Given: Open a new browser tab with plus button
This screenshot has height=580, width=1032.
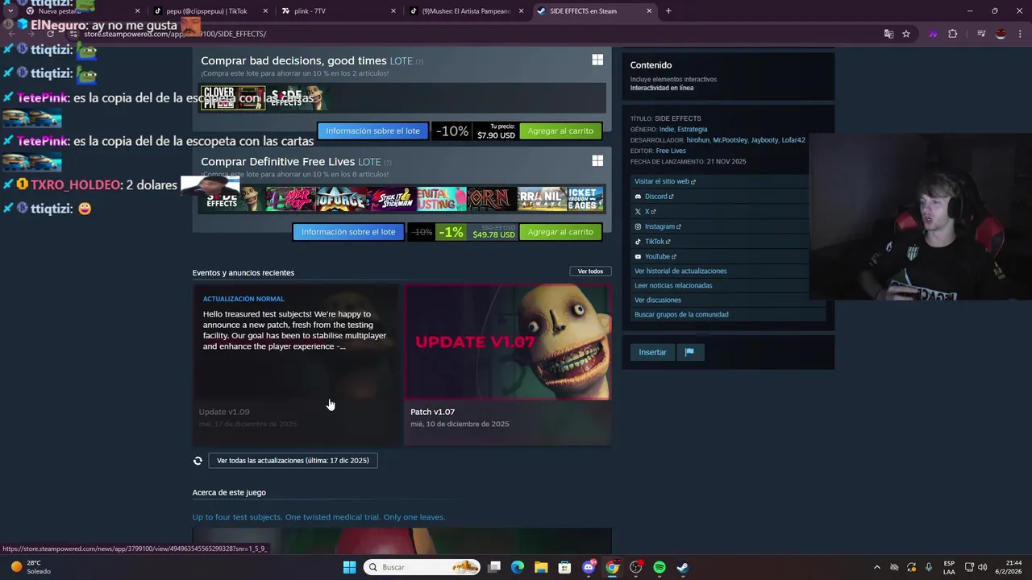Looking at the screenshot, I should [x=668, y=11].
